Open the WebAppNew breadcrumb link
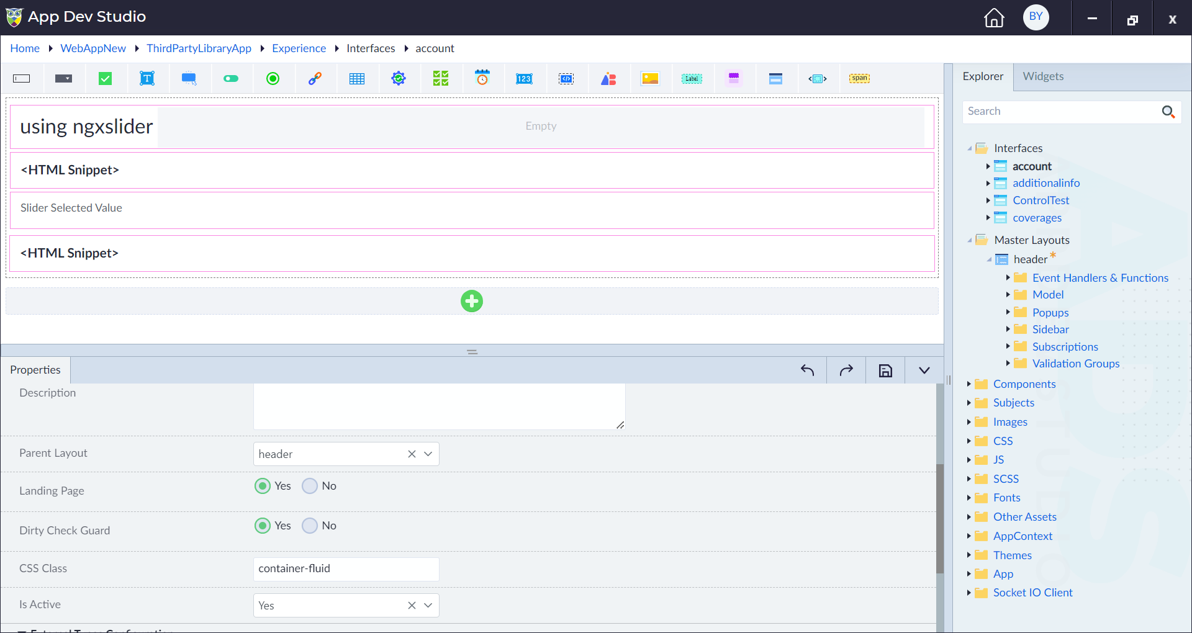The height and width of the screenshot is (633, 1192). coord(93,48)
